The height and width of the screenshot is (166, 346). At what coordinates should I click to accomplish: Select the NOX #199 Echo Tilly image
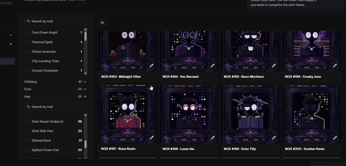click(250, 114)
